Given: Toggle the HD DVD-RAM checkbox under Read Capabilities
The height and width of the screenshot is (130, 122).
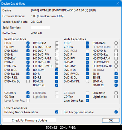Looking at the screenshot, I should point(57,58).
